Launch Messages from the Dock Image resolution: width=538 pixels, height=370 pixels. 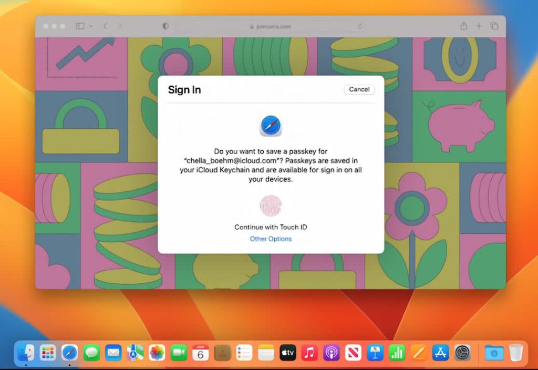91,352
